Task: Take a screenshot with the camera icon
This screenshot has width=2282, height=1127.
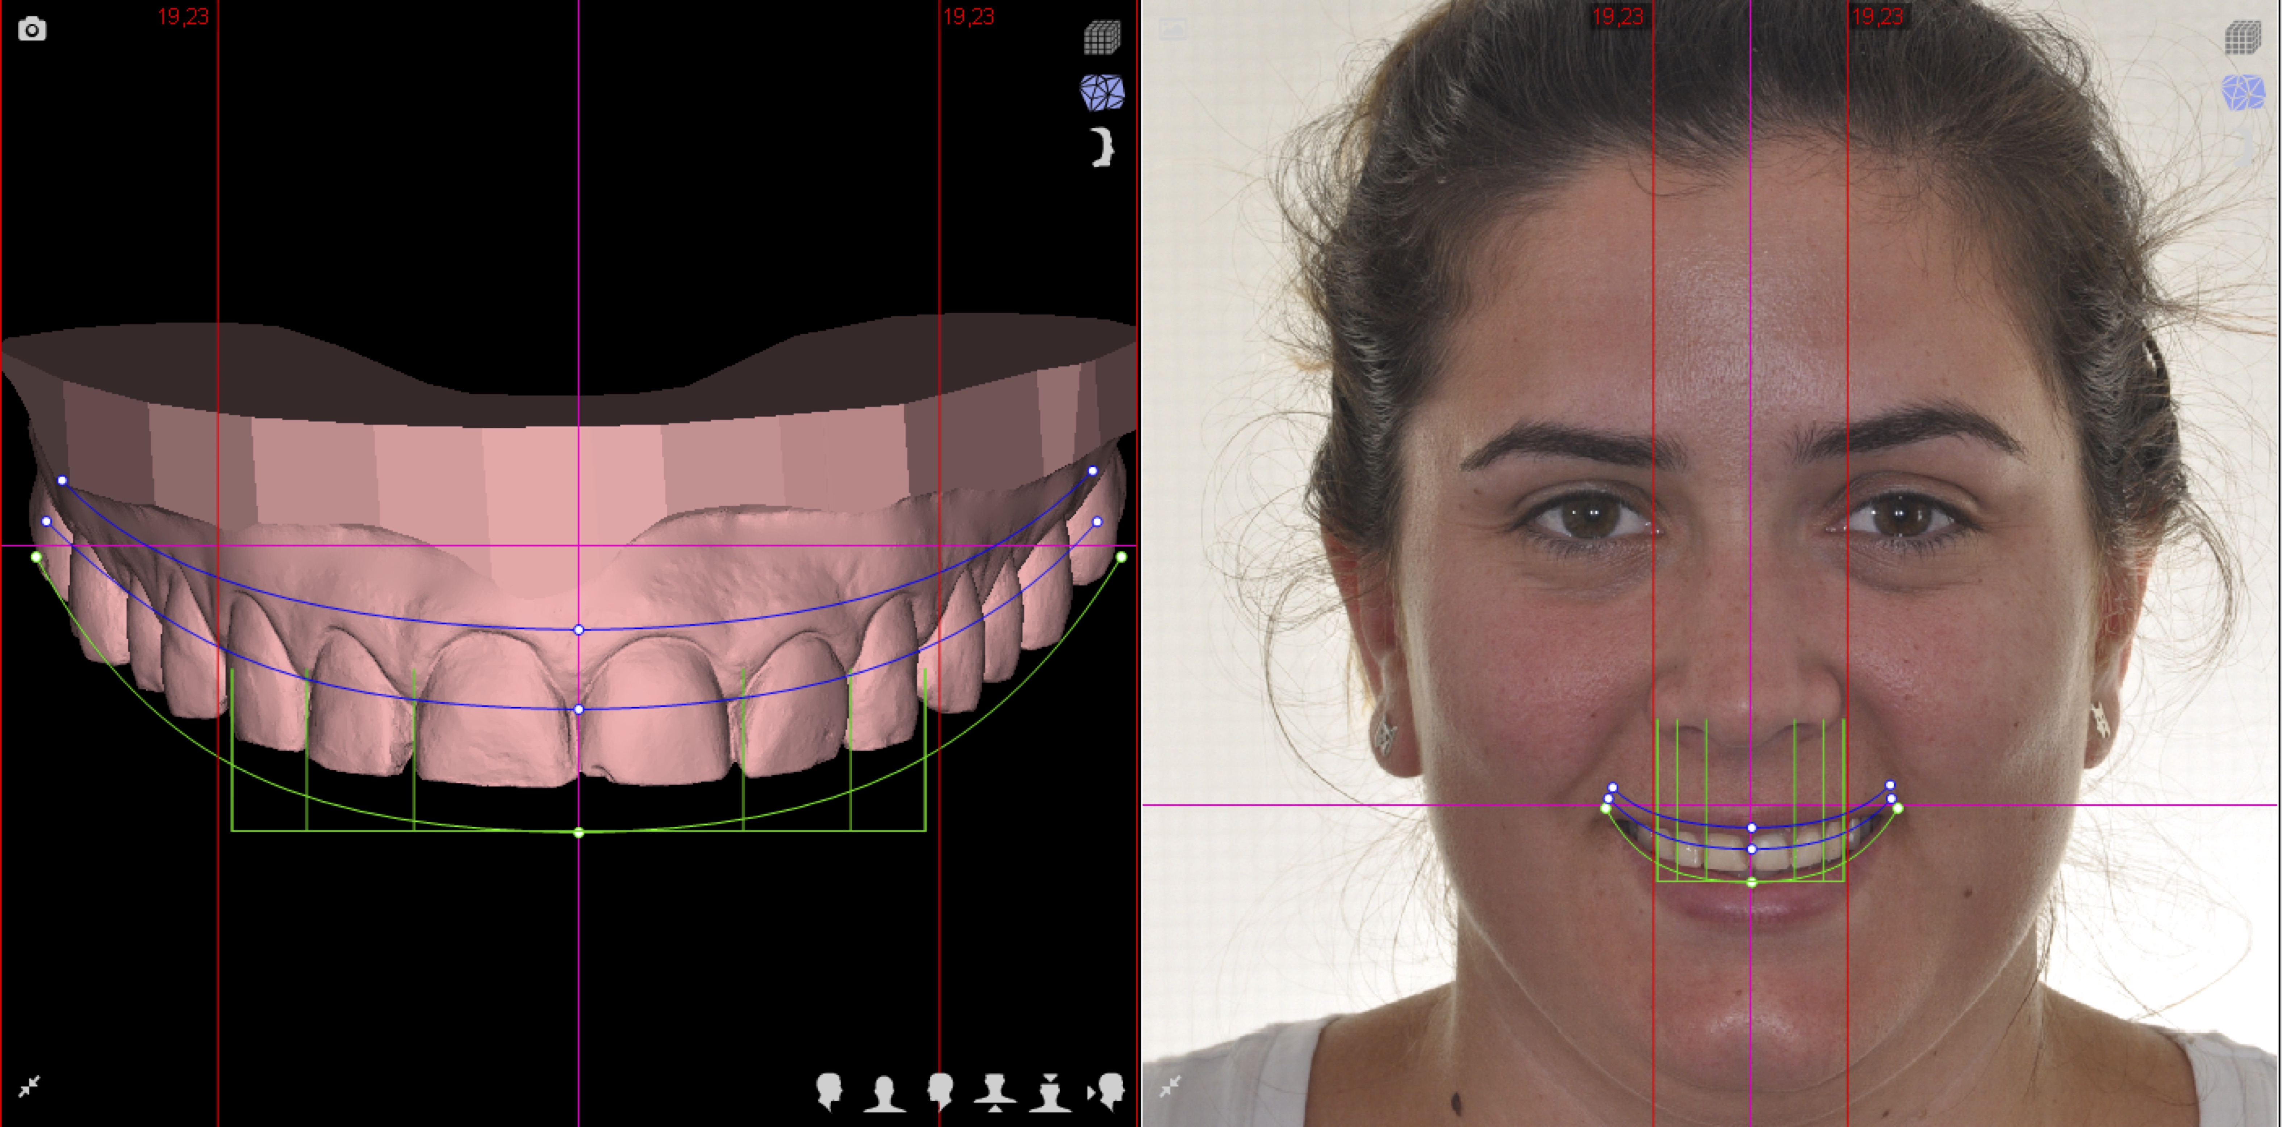Action: pyautogui.click(x=32, y=29)
